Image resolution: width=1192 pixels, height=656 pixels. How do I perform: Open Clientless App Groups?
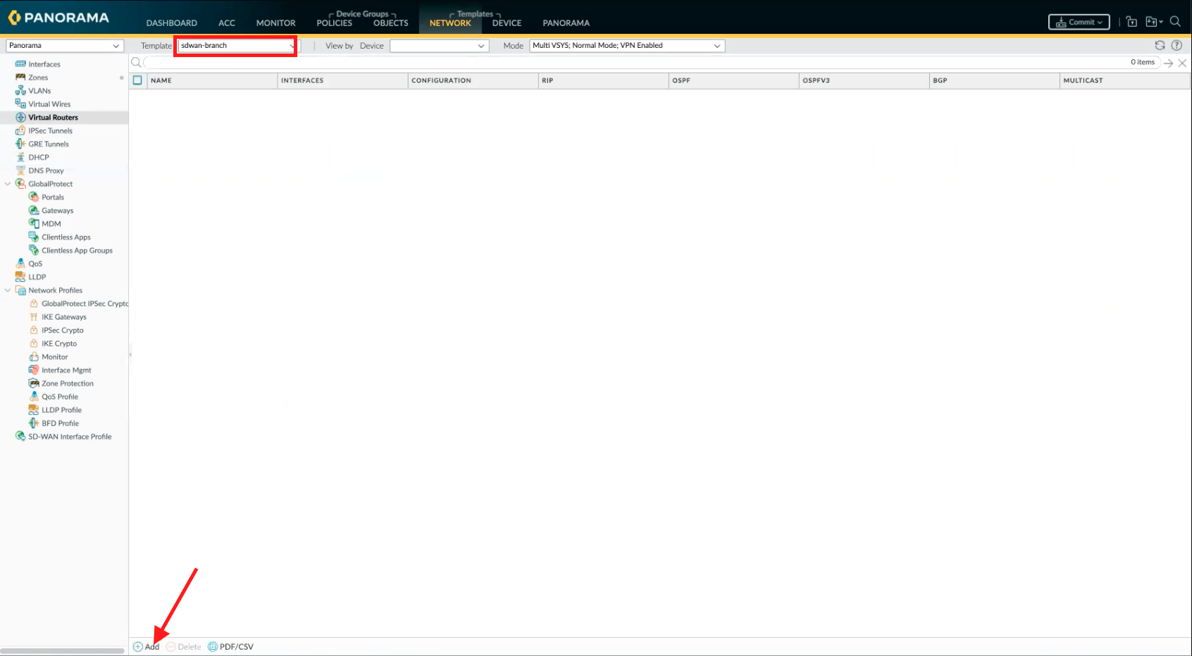[x=77, y=251]
